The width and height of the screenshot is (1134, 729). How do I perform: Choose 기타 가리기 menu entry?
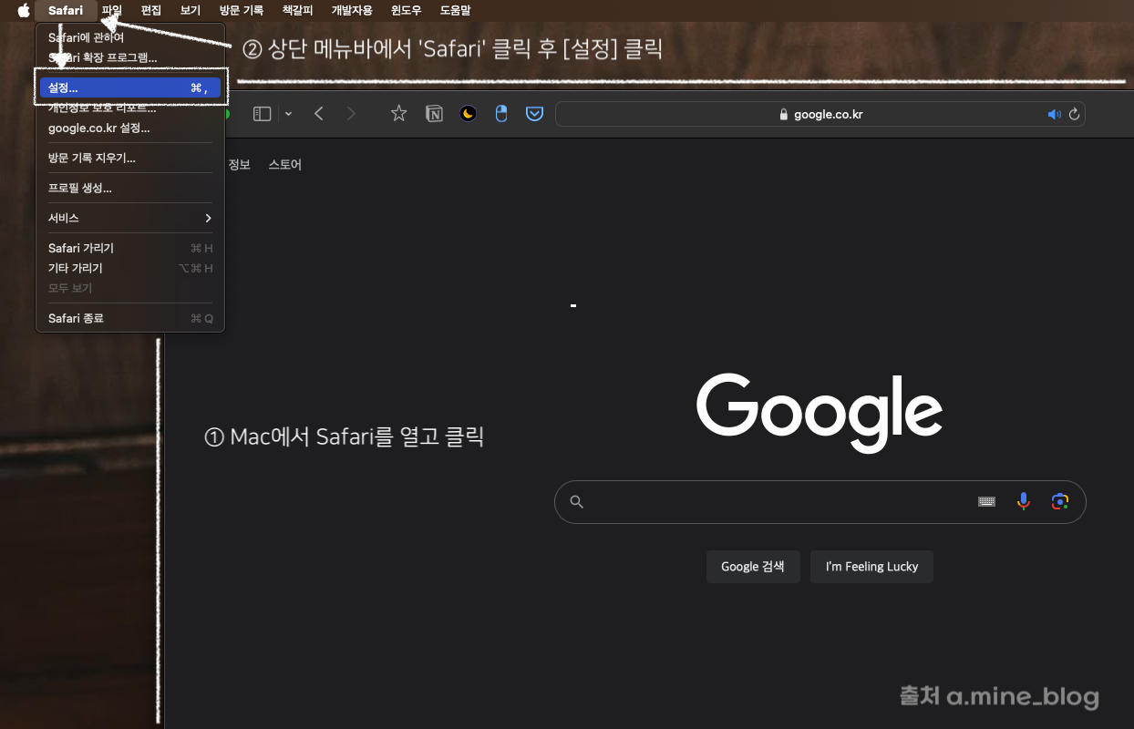[x=129, y=269]
